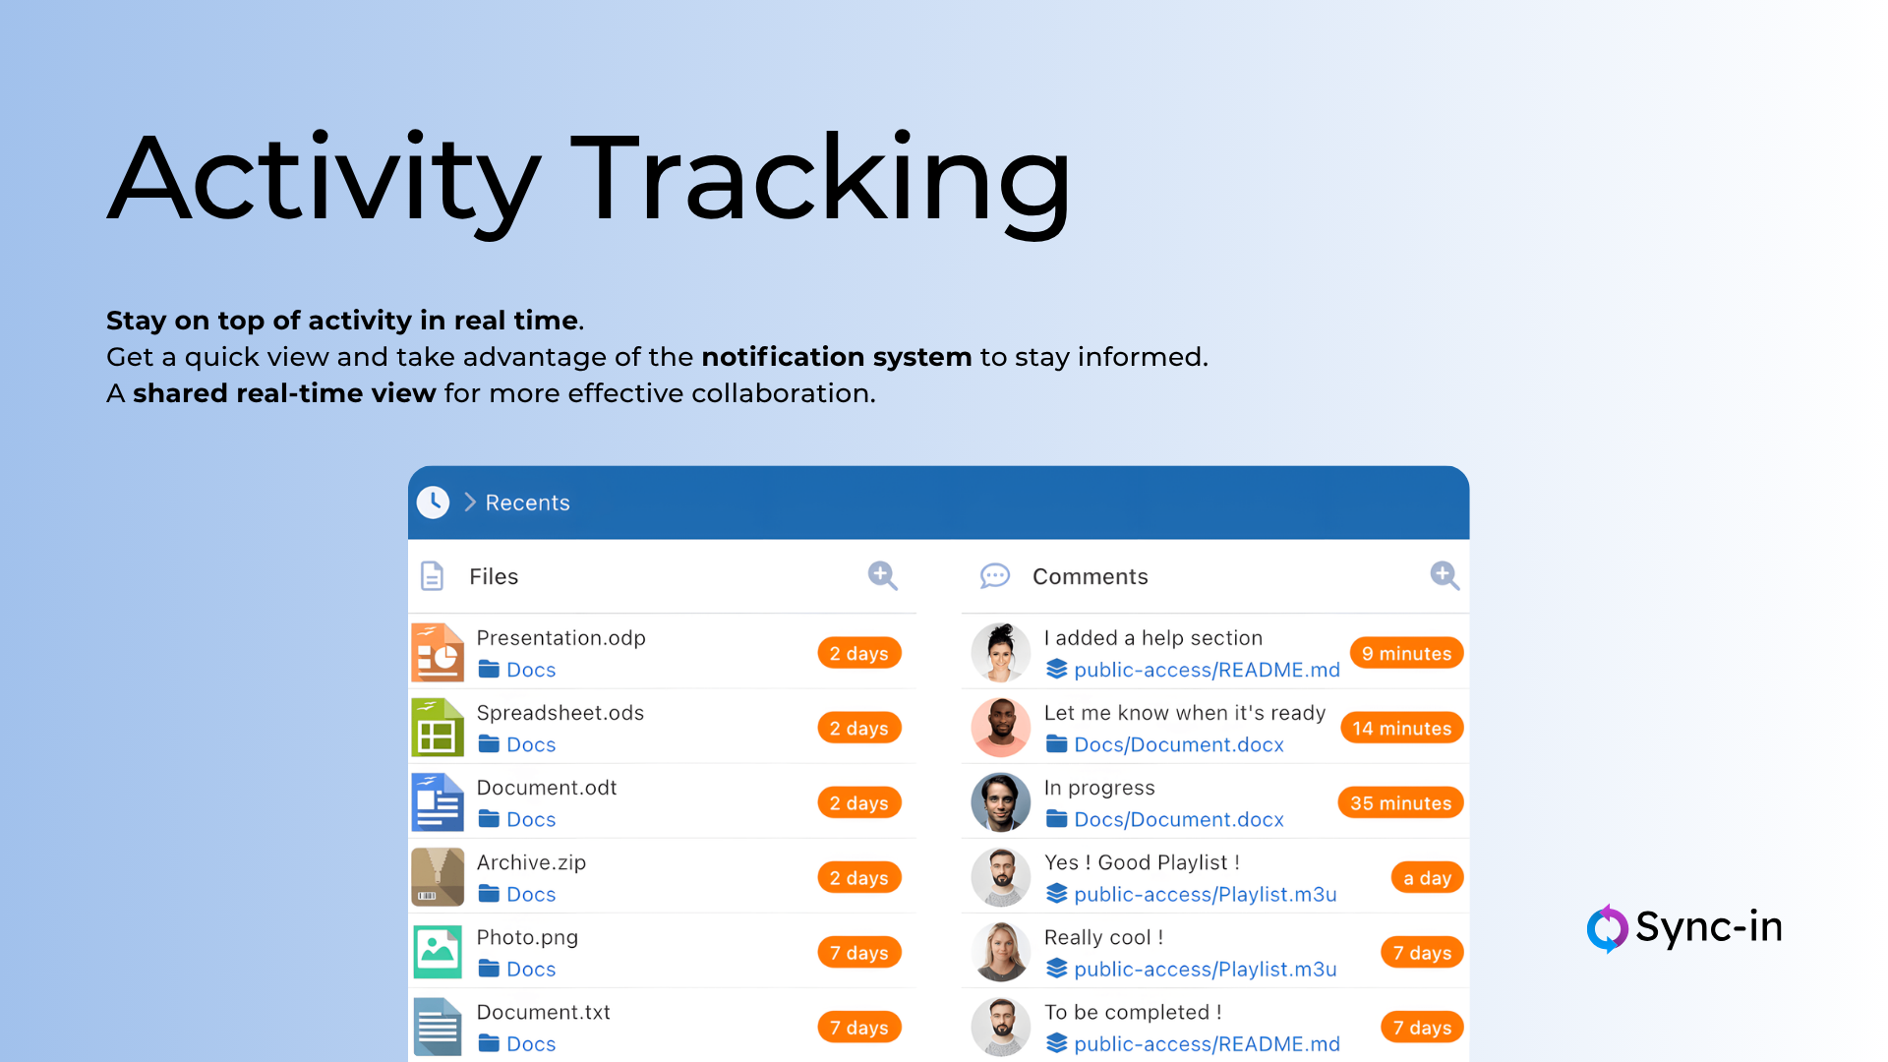
Task: Click the chevron before Recents
Action: [470, 502]
